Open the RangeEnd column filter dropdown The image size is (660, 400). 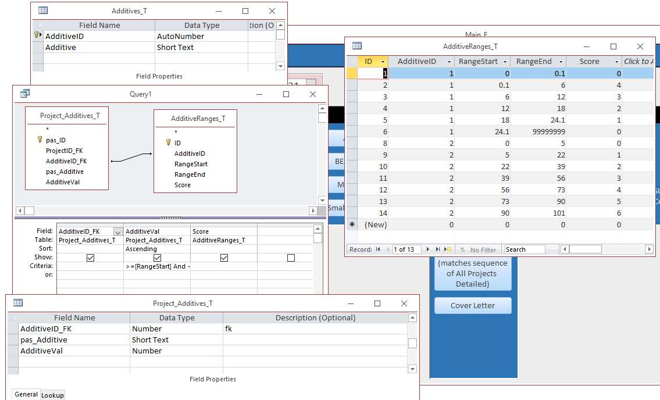click(561, 62)
